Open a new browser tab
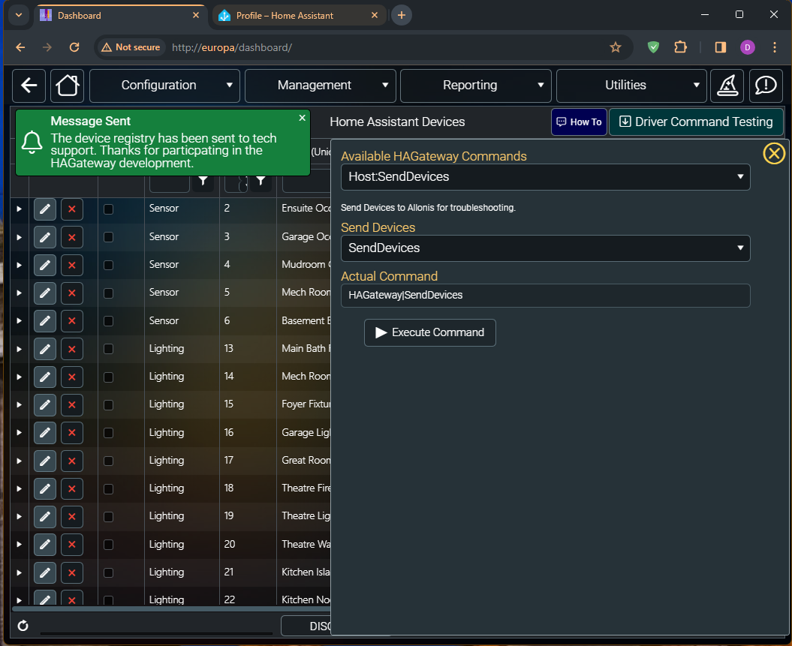Screen dimensions: 792x646 click(x=402, y=15)
